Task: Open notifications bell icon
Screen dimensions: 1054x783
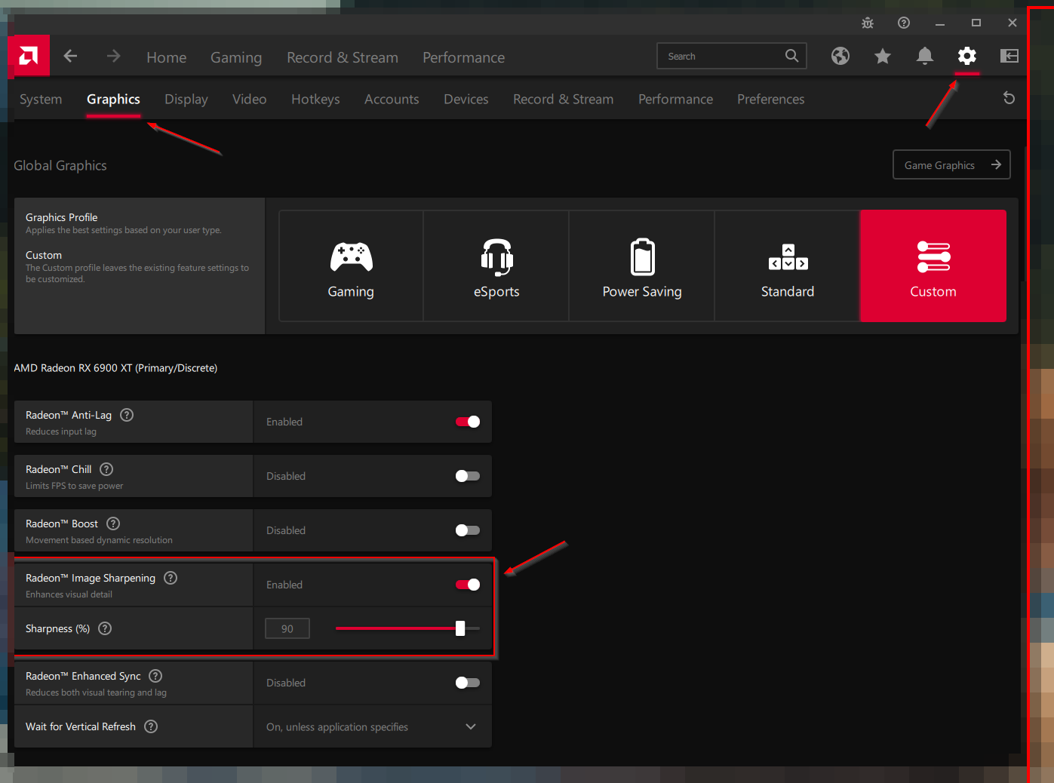Action: 925,56
